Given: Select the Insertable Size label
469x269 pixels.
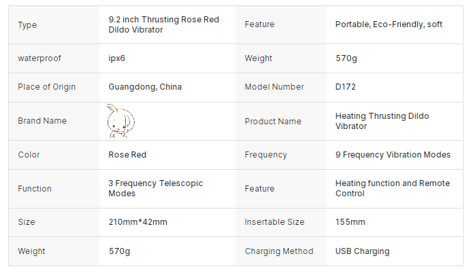Looking at the screenshot, I should click(x=274, y=222).
